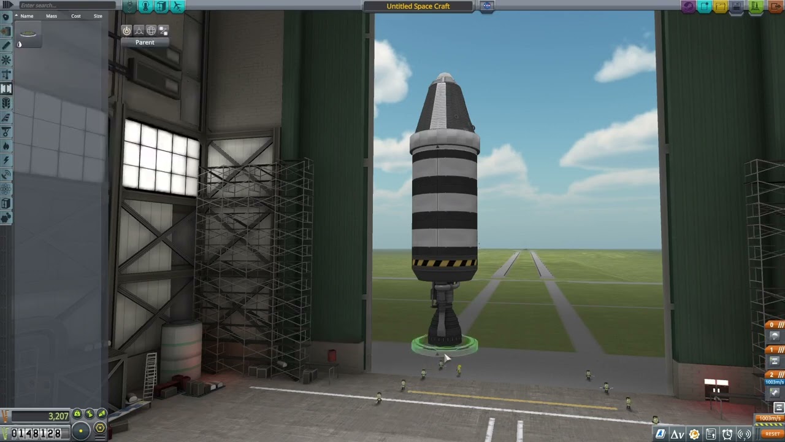Open the Delta-V tools app
The height and width of the screenshot is (442, 785).
tap(677, 434)
